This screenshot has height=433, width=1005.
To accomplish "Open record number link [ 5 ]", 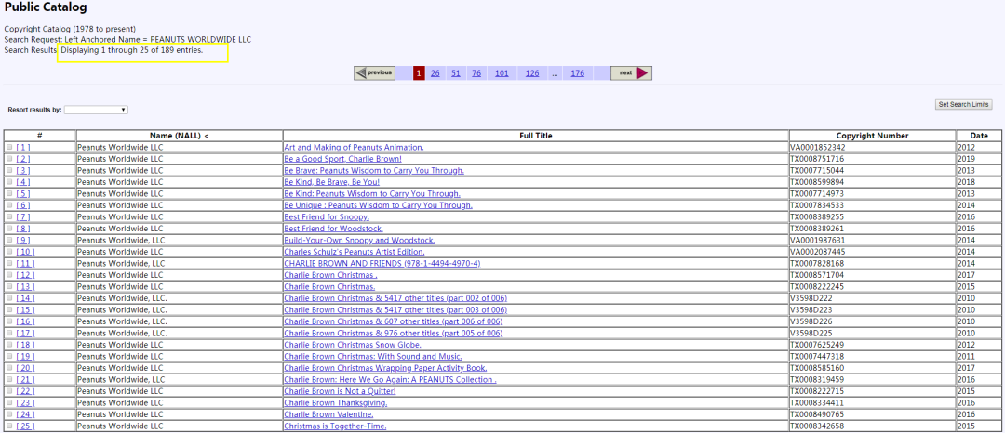I will click(23, 194).
